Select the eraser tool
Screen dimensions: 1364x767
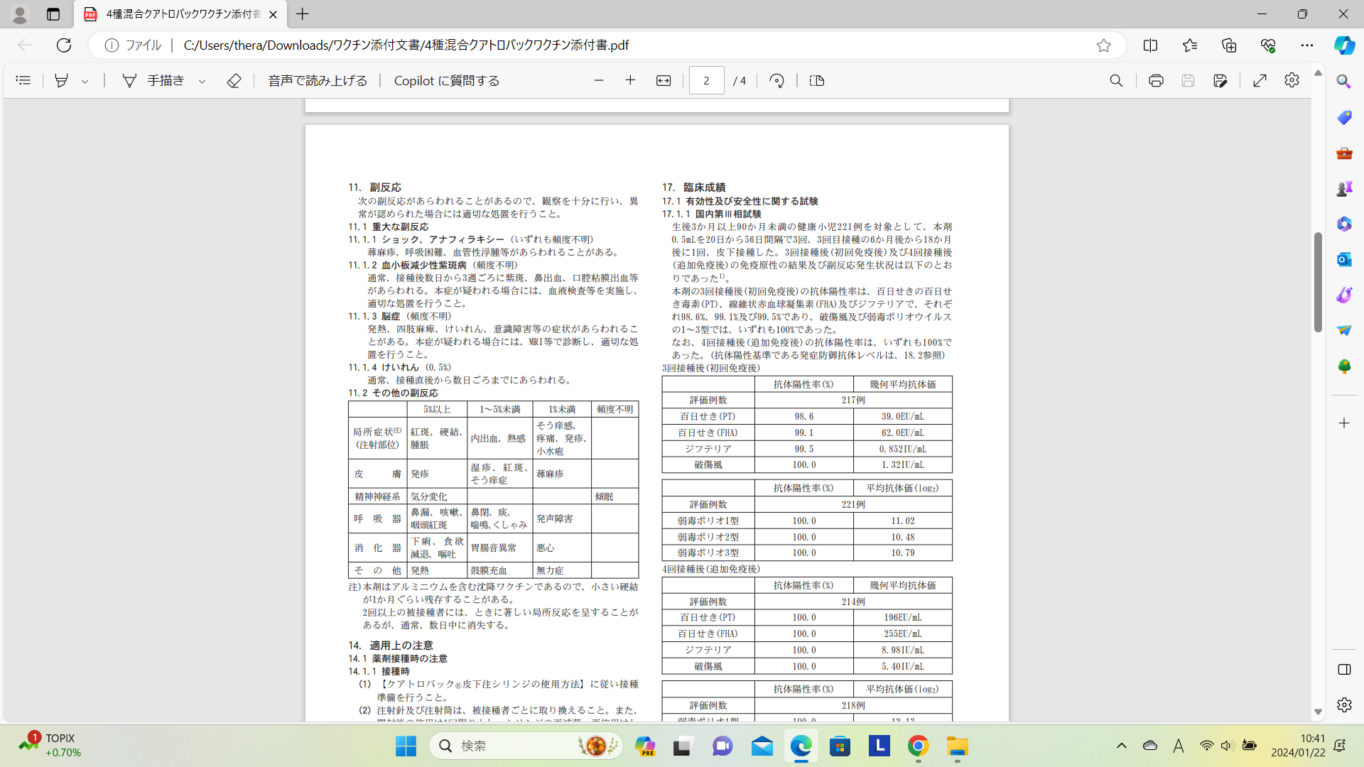[x=234, y=80]
